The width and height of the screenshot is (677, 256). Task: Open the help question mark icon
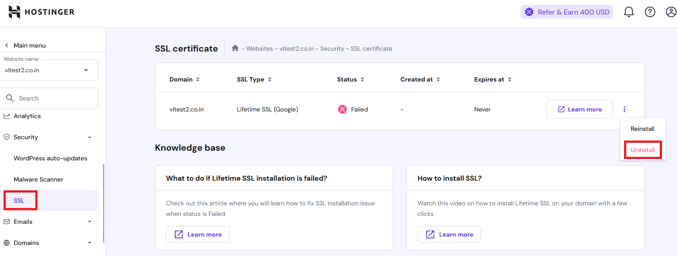pyautogui.click(x=650, y=12)
